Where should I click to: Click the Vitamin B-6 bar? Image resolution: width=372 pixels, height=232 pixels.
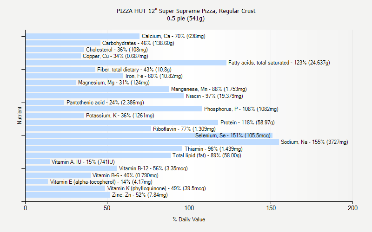[x=58, y=175]
